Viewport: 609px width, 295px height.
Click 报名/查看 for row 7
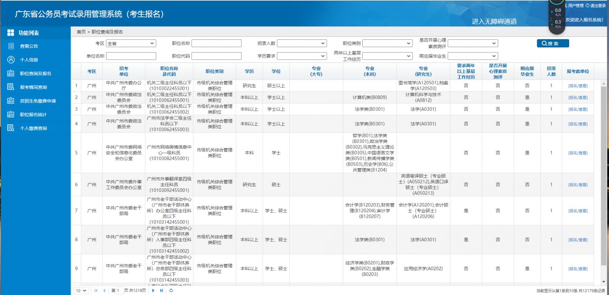tap(578, 211)
